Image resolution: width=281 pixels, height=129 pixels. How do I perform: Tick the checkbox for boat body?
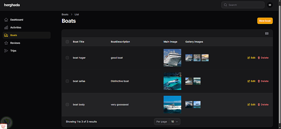[67, 104]
